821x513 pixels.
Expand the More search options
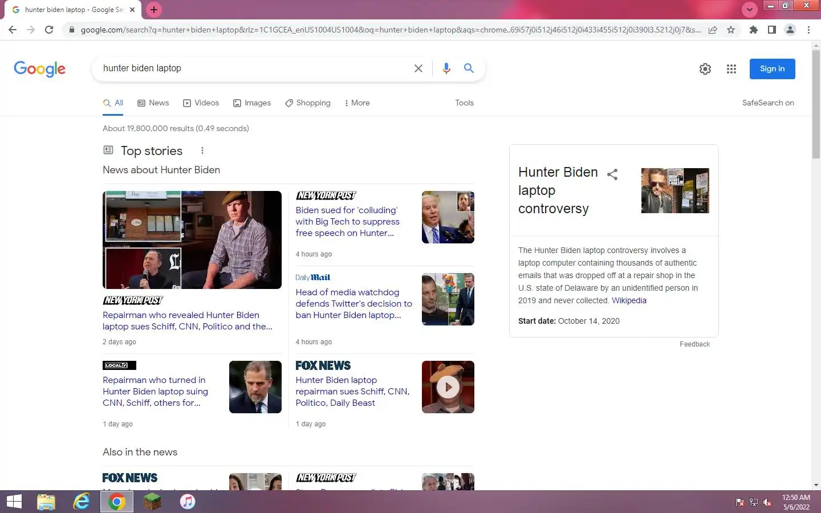357,103
